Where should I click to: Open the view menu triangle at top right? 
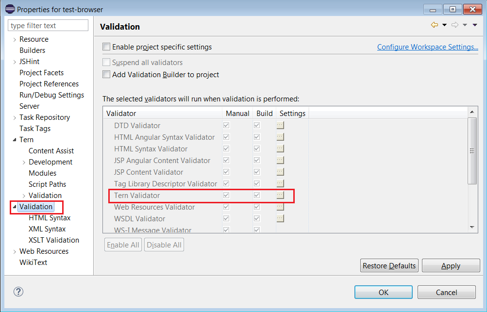point(474,24)
